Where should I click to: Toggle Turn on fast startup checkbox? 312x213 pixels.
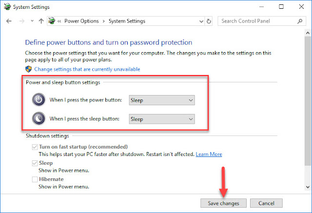(35, 147)
